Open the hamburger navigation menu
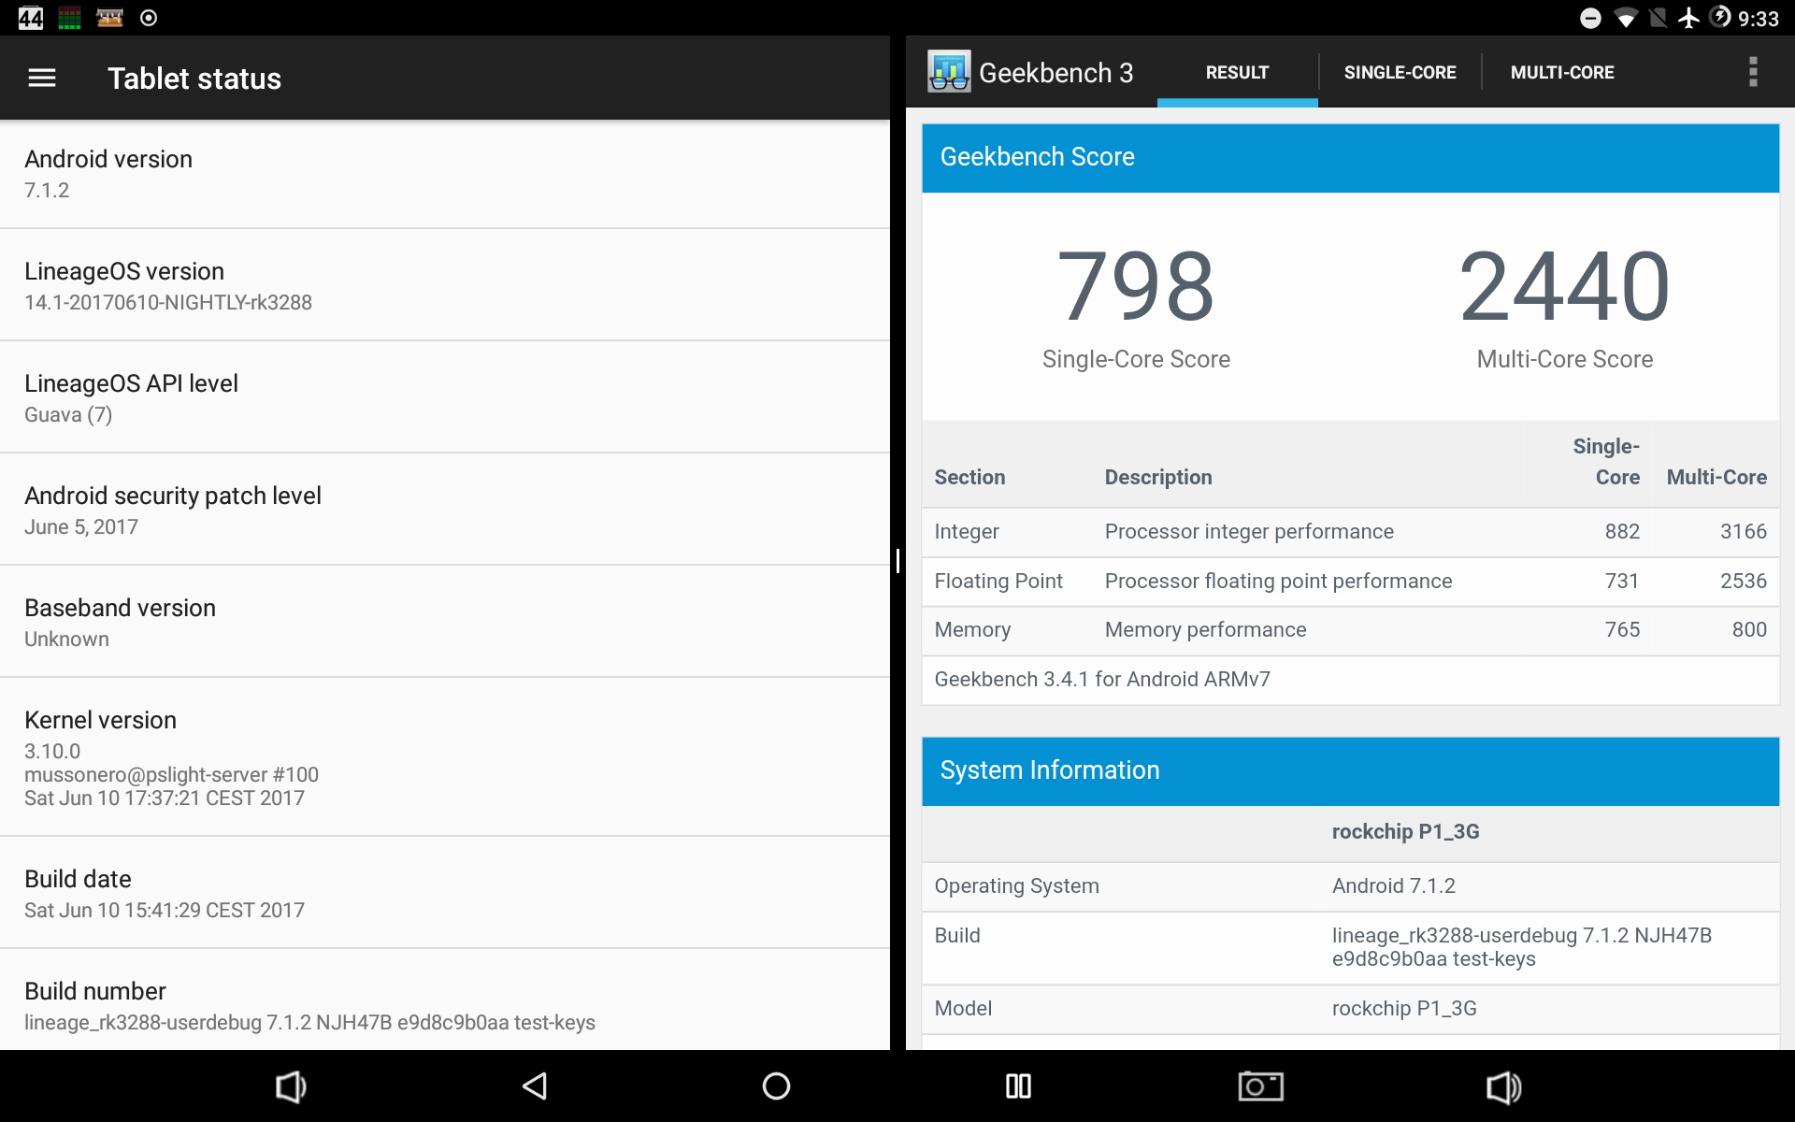The height and width of the screenshot is (1122, 1795). tap(42, 79)
